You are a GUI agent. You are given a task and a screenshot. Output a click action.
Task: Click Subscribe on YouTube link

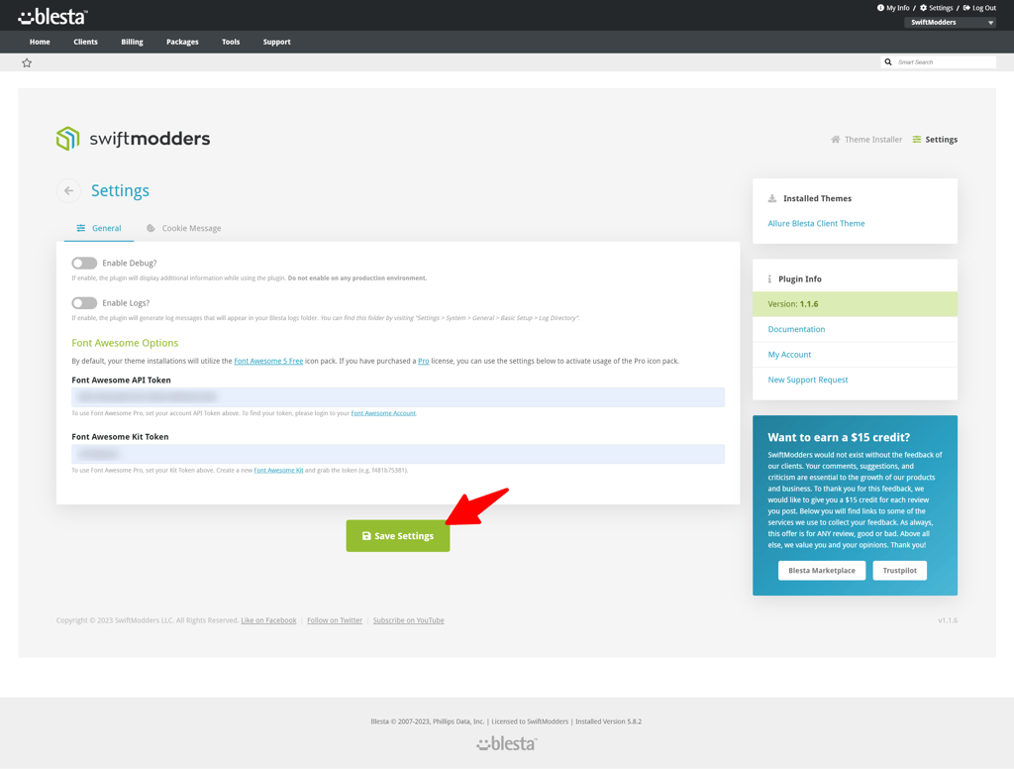[x=409, y=620]
